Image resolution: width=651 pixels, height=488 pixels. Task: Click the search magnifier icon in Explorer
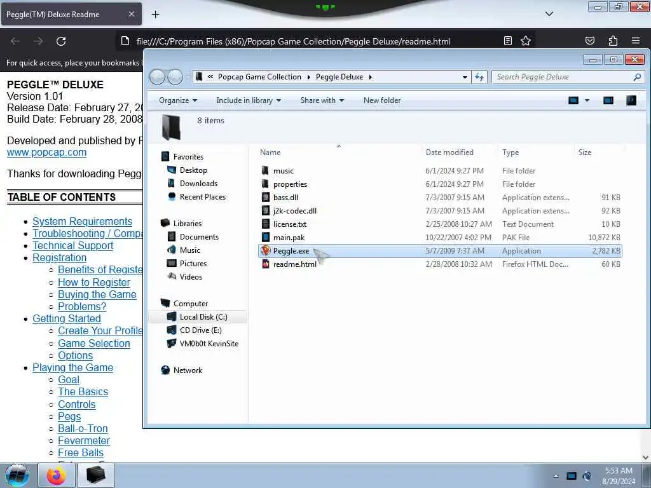[x=637, y=77]
